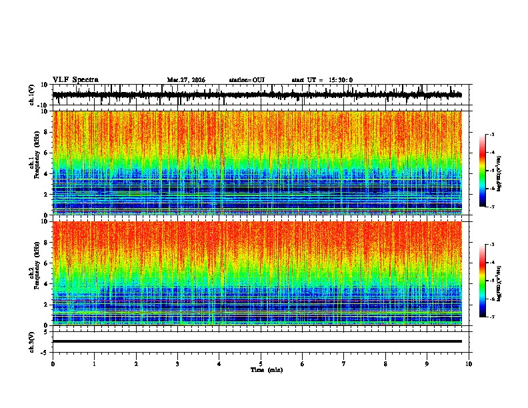This screenshot has width=528, height=408.
Task: Click the "ch.1(V)" axis label
Action: 32,95
